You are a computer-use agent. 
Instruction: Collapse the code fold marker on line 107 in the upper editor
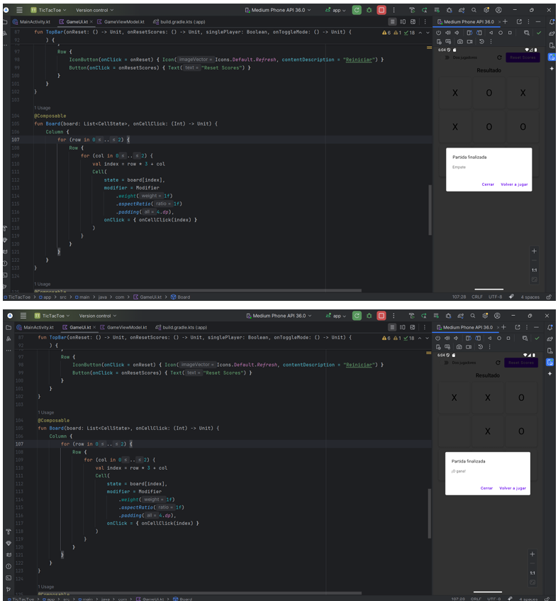tap(27, 140)
